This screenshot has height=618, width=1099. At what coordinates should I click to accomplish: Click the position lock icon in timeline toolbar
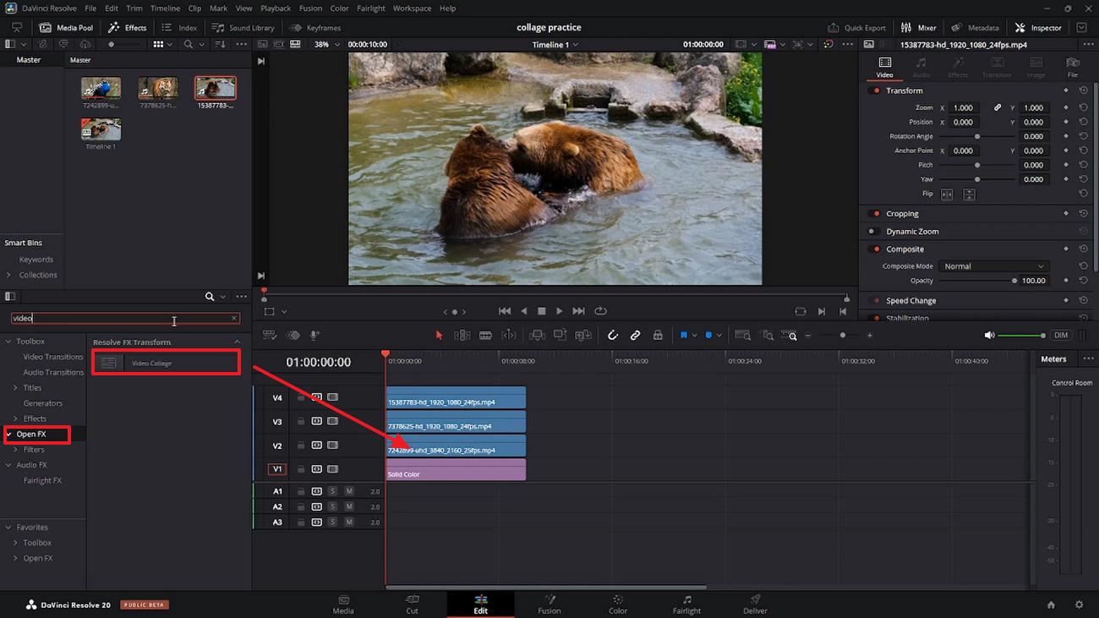(x=658, y=336)
